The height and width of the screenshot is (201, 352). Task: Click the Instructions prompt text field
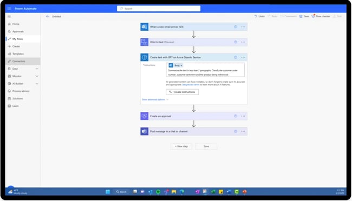(205, 70)
